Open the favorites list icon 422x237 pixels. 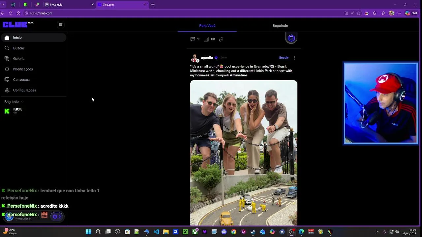coord(383,13)
